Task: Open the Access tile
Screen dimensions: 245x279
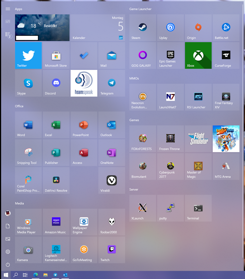Action: click(x=84, y=153)
